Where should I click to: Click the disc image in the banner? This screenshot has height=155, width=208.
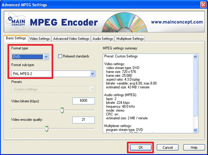click(x=124, y=22)
